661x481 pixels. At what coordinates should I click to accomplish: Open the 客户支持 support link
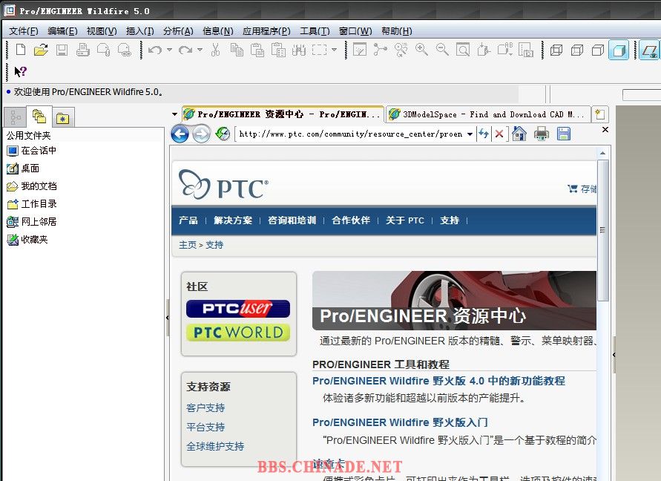[x=205, y=408]
